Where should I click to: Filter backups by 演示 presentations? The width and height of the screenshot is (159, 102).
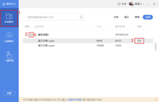pos(126,17)
